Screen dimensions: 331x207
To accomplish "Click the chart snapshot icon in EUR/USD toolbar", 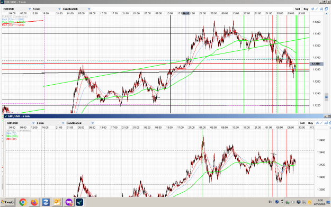I will point(321,9).
